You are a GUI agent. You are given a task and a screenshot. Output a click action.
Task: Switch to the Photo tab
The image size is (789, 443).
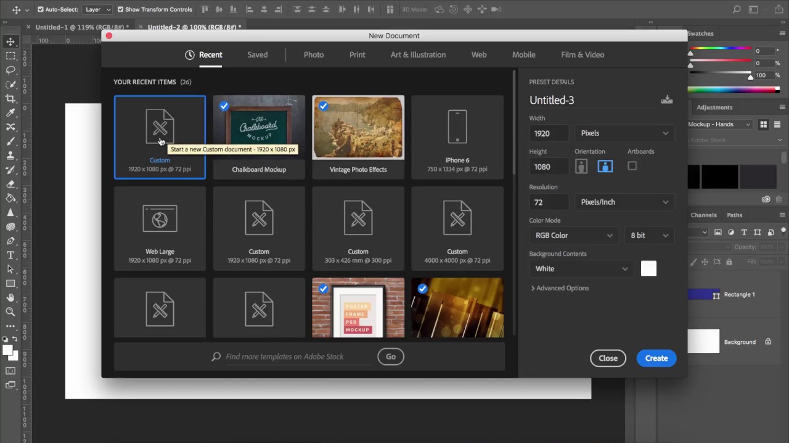[314, 55]
